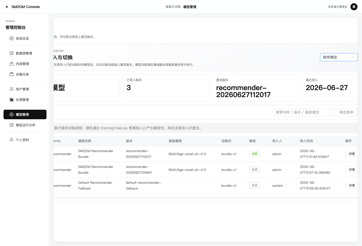The height and width of the screenshot is (246, 362).
Task: Click the 导入时间 column header
Action: 306,141
